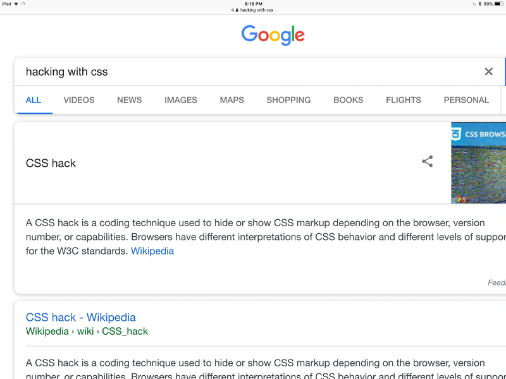Open the BOOKS search category

coord(348,100)
